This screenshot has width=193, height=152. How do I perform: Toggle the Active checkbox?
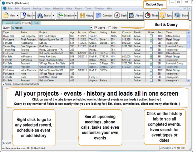(x=96, y=28)
